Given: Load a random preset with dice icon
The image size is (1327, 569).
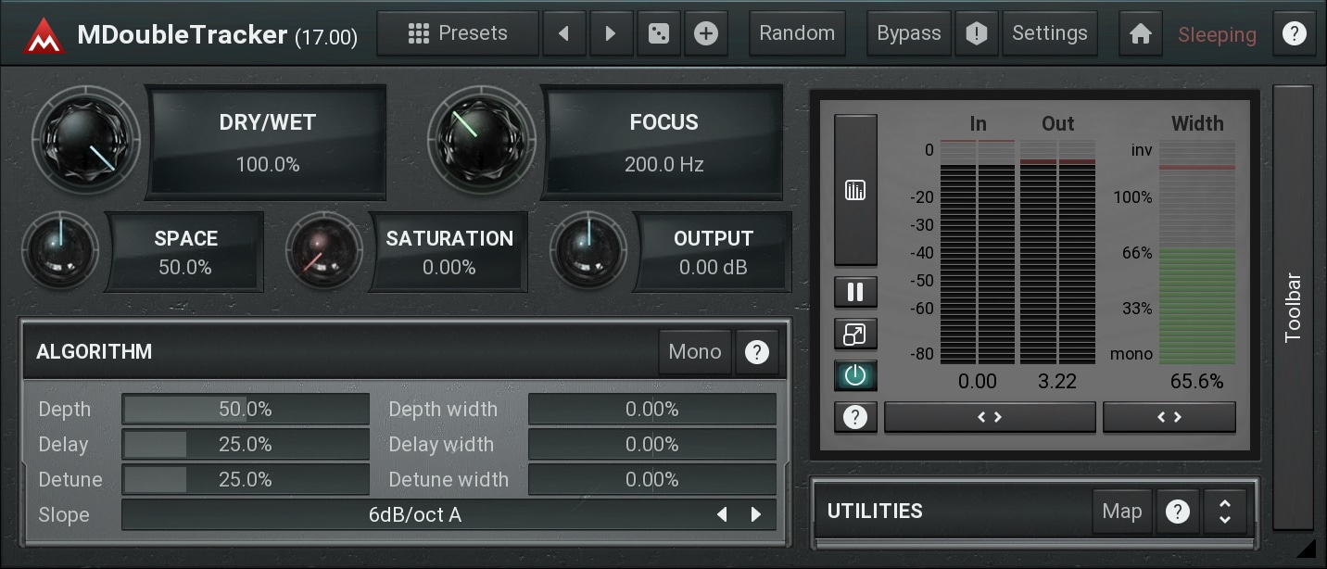Looking at the screenshot, I should pyautogui.click(x=659, y=34).
